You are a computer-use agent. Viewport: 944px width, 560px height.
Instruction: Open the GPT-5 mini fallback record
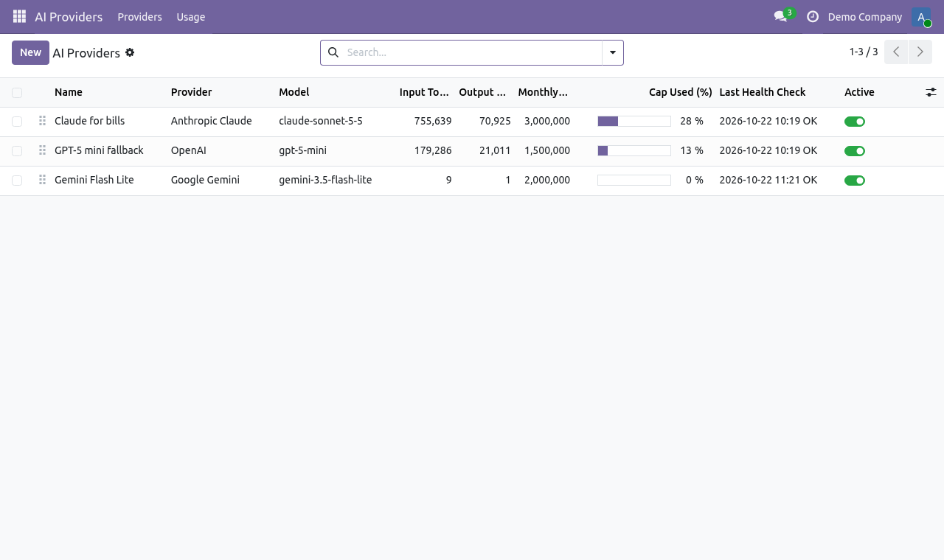pyautogui.click(x=99, y=150)
